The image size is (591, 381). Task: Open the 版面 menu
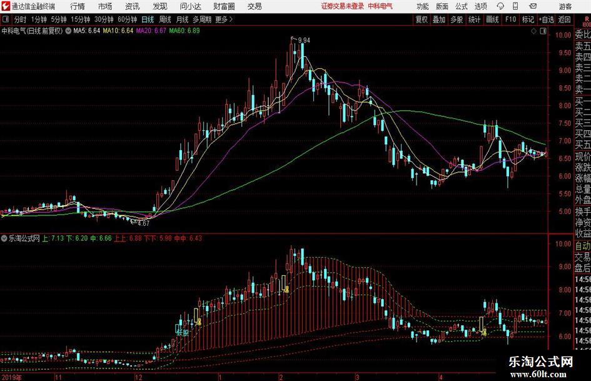click(442, 6)
